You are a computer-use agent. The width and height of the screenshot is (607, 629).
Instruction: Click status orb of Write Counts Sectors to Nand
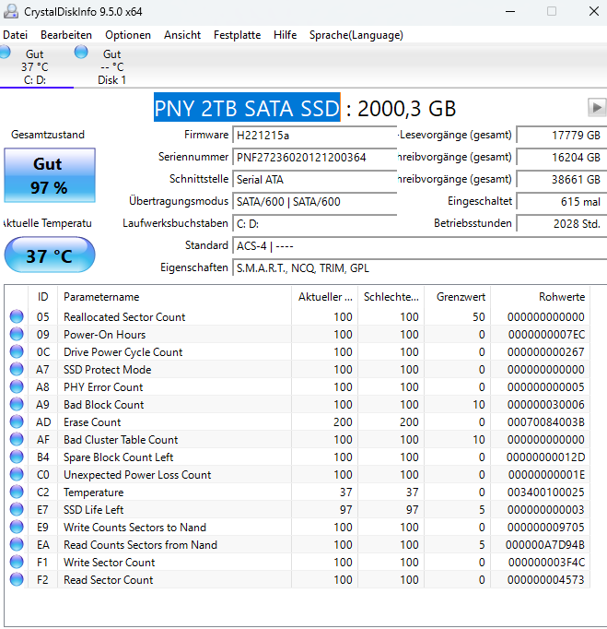(x=17, y=527)
